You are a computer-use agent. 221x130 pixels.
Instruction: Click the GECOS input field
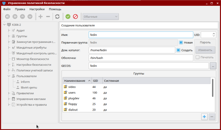[149, 66]
